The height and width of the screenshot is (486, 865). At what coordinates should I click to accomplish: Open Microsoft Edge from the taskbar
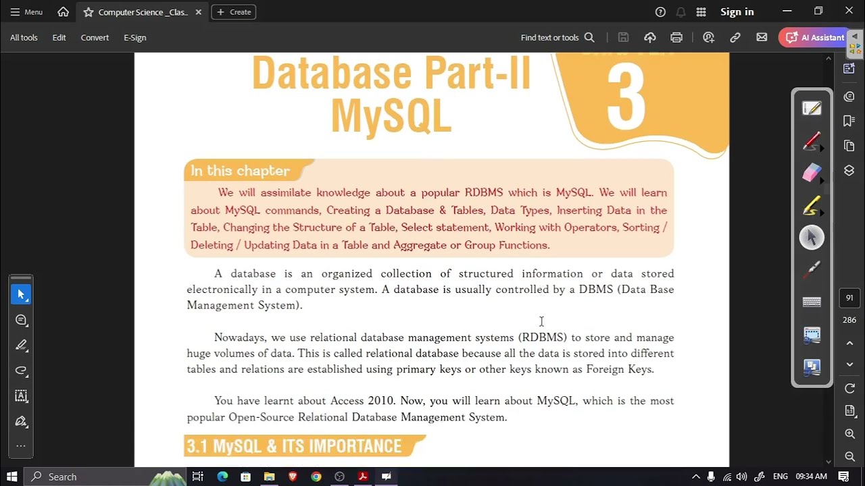click(222, 477)
